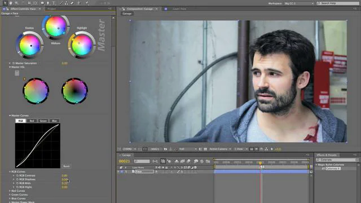Select the Camera orbit tool
This screenshot has width=361, height=203.
coord(29,3)
